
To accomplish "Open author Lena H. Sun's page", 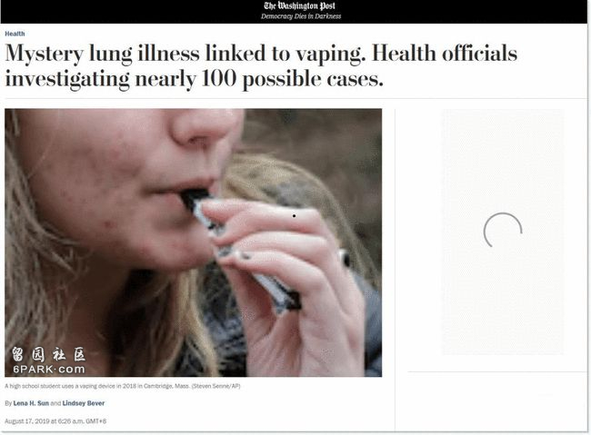I will tap(31, 403).
